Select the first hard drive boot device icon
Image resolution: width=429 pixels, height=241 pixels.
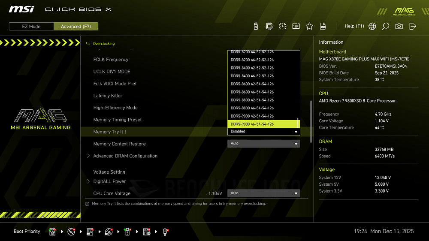tap(52, 232)
